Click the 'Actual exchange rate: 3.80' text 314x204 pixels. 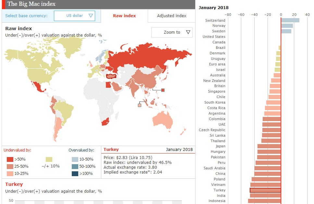click(x=130, y=167)
